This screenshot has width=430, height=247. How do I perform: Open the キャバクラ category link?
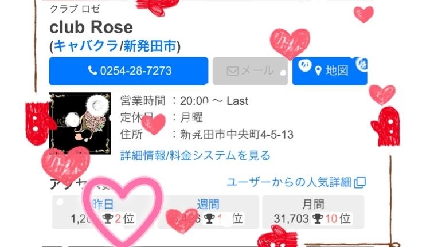pyautogui.click(x=85, y=46)
